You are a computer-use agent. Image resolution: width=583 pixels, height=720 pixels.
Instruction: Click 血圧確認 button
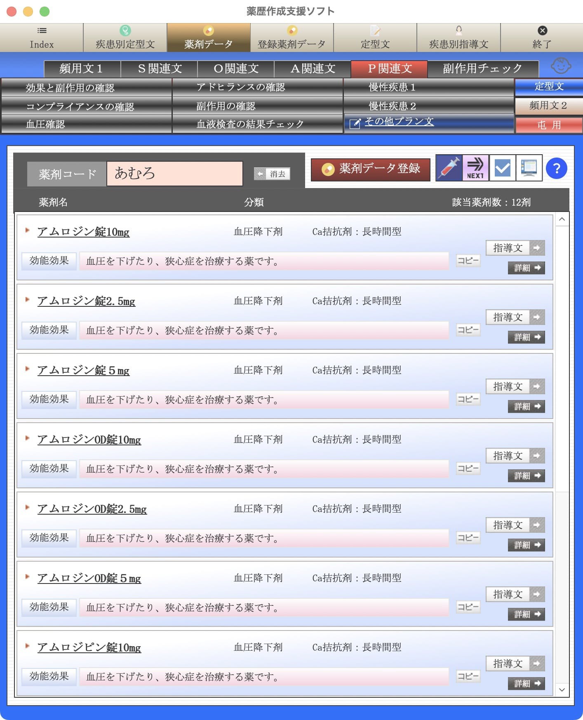click(x=86, y=124)
